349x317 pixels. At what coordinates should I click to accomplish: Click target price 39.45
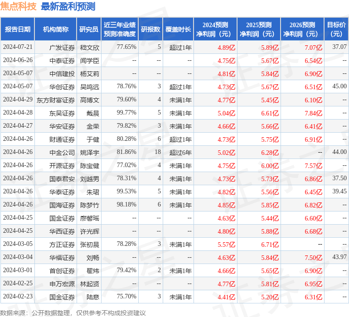(x=339, y=191)
